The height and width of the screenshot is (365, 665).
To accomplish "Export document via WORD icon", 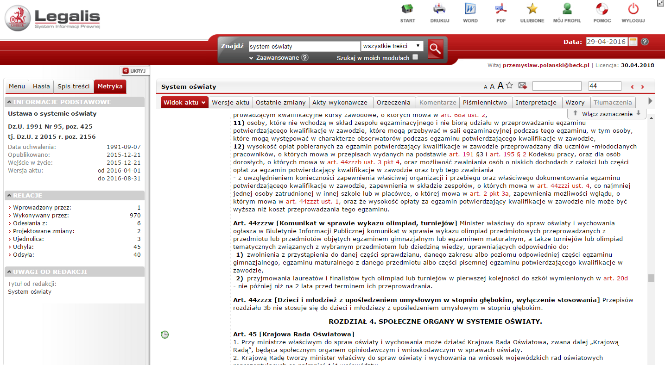I will pos(470,9).
